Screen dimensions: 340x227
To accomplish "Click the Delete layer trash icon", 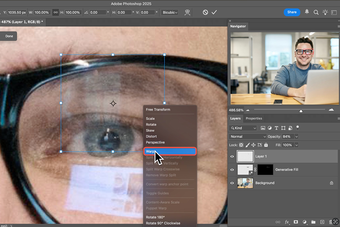I will click(330, 222).
